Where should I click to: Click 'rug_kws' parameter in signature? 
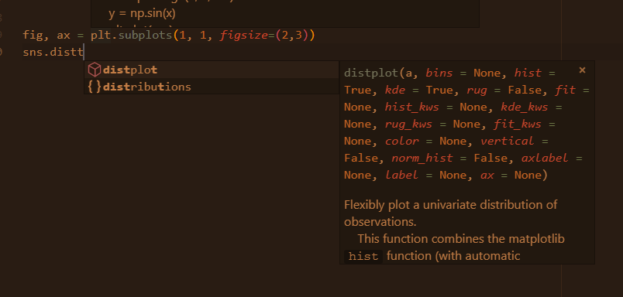[408, 124]
